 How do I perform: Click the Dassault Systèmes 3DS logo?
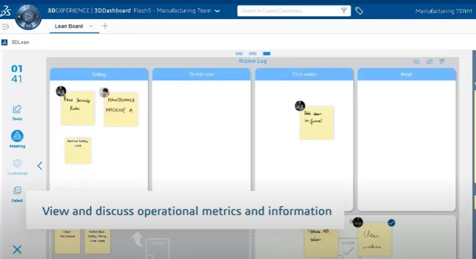(6, 11)
